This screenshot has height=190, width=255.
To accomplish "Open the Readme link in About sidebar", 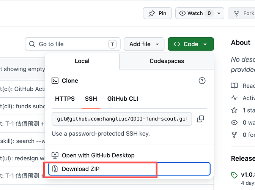I will (x=249, y=85).
